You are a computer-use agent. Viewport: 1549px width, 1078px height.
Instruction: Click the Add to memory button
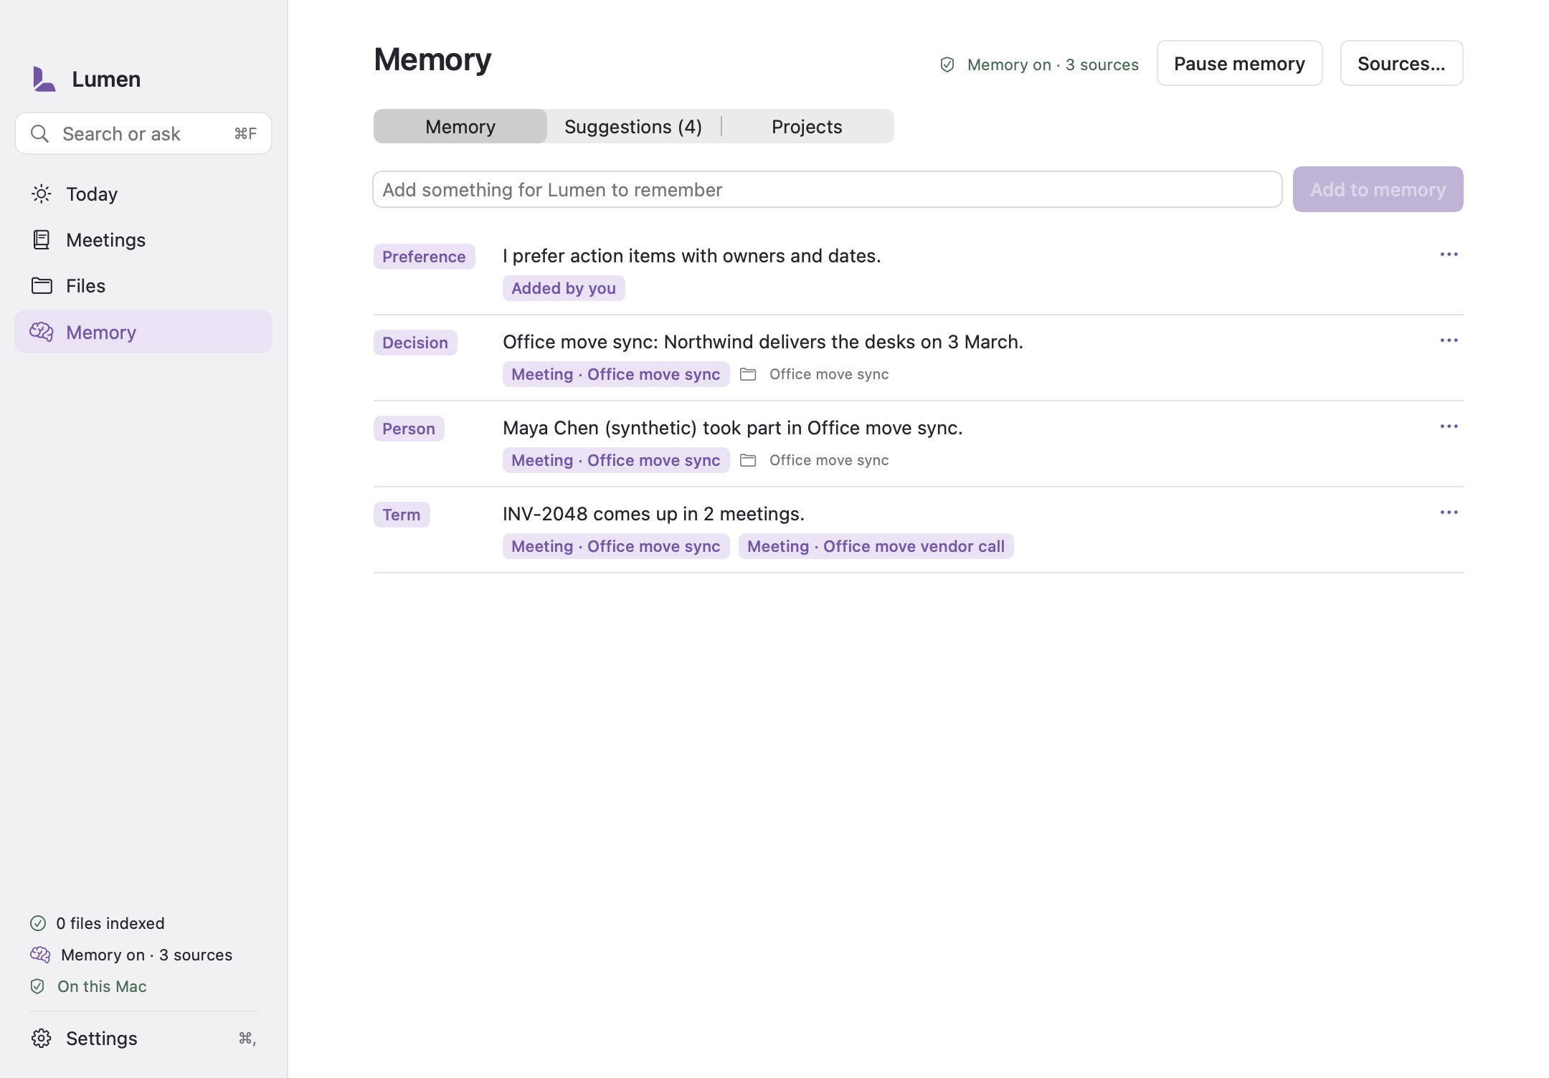(x=1378, y=189)
